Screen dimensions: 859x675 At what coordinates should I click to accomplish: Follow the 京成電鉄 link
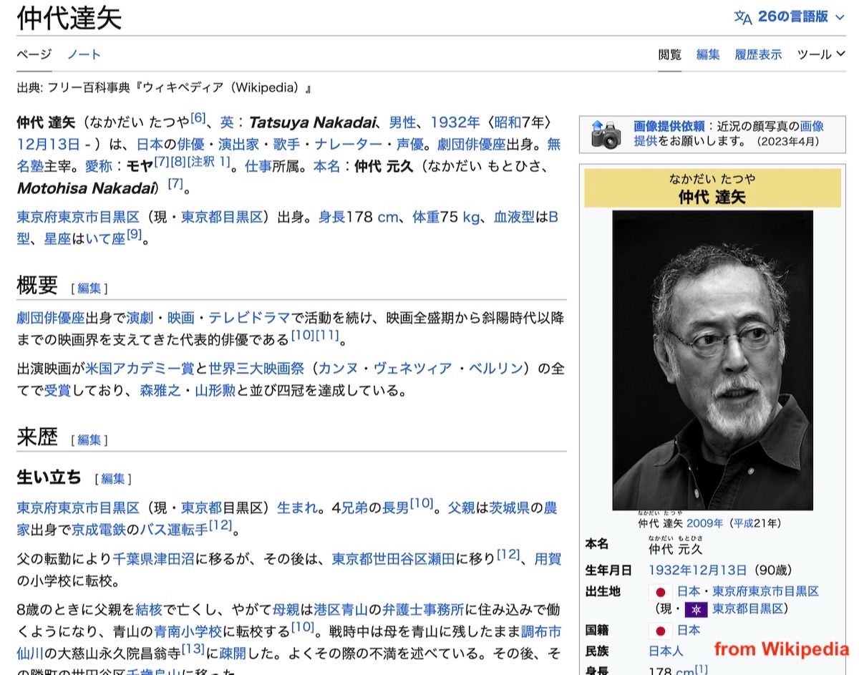tap(100, 530)
